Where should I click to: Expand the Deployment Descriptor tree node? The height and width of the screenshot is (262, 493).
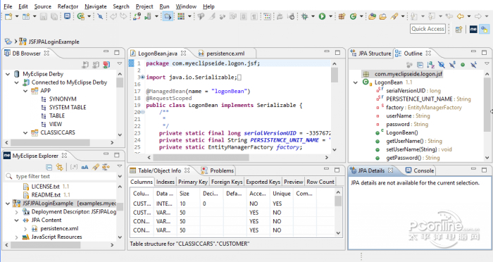coord(17,212)
